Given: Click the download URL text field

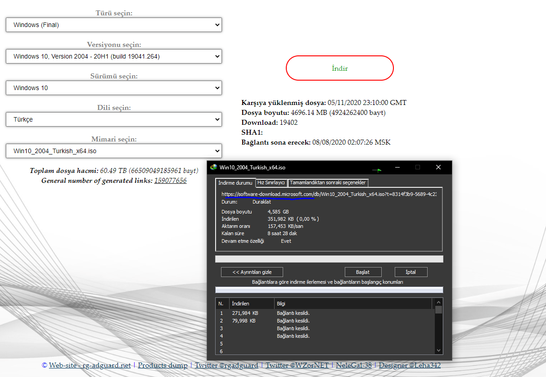Looking at the screenshot, I should tap(329, 194).
